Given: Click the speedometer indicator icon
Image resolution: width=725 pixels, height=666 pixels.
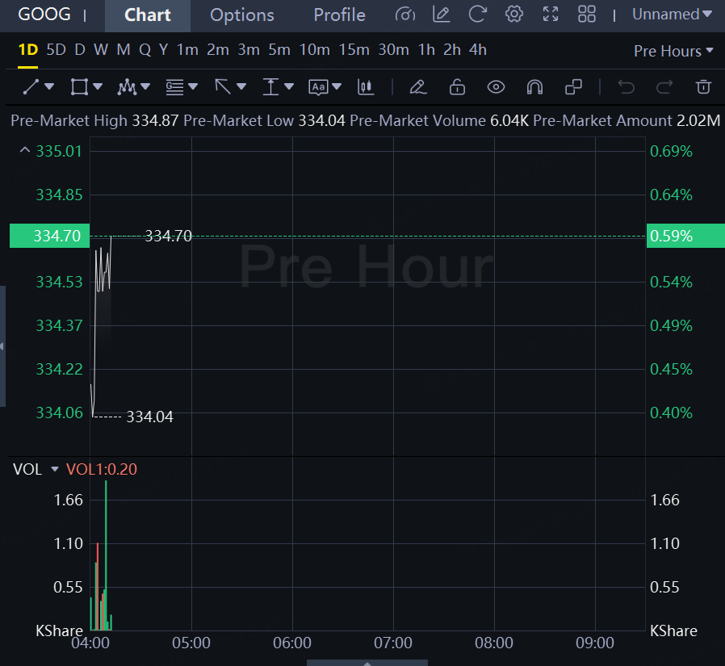Looking at the screenshot, I should (x=406, y=15).
